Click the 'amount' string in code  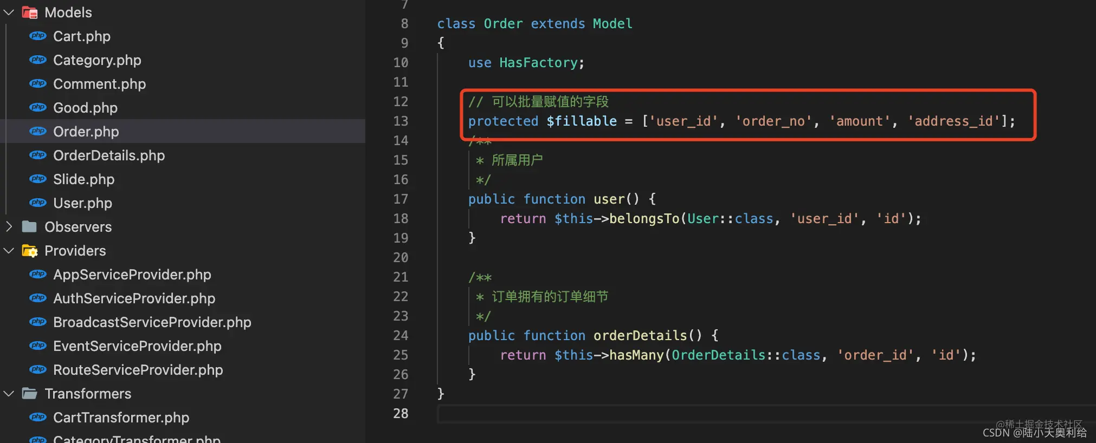(x=859, y=121)
